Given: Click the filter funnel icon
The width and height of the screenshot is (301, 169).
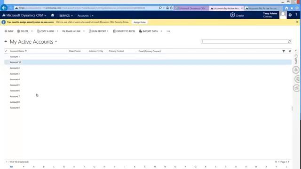Looking at the screenshot, I should point(284,51).
